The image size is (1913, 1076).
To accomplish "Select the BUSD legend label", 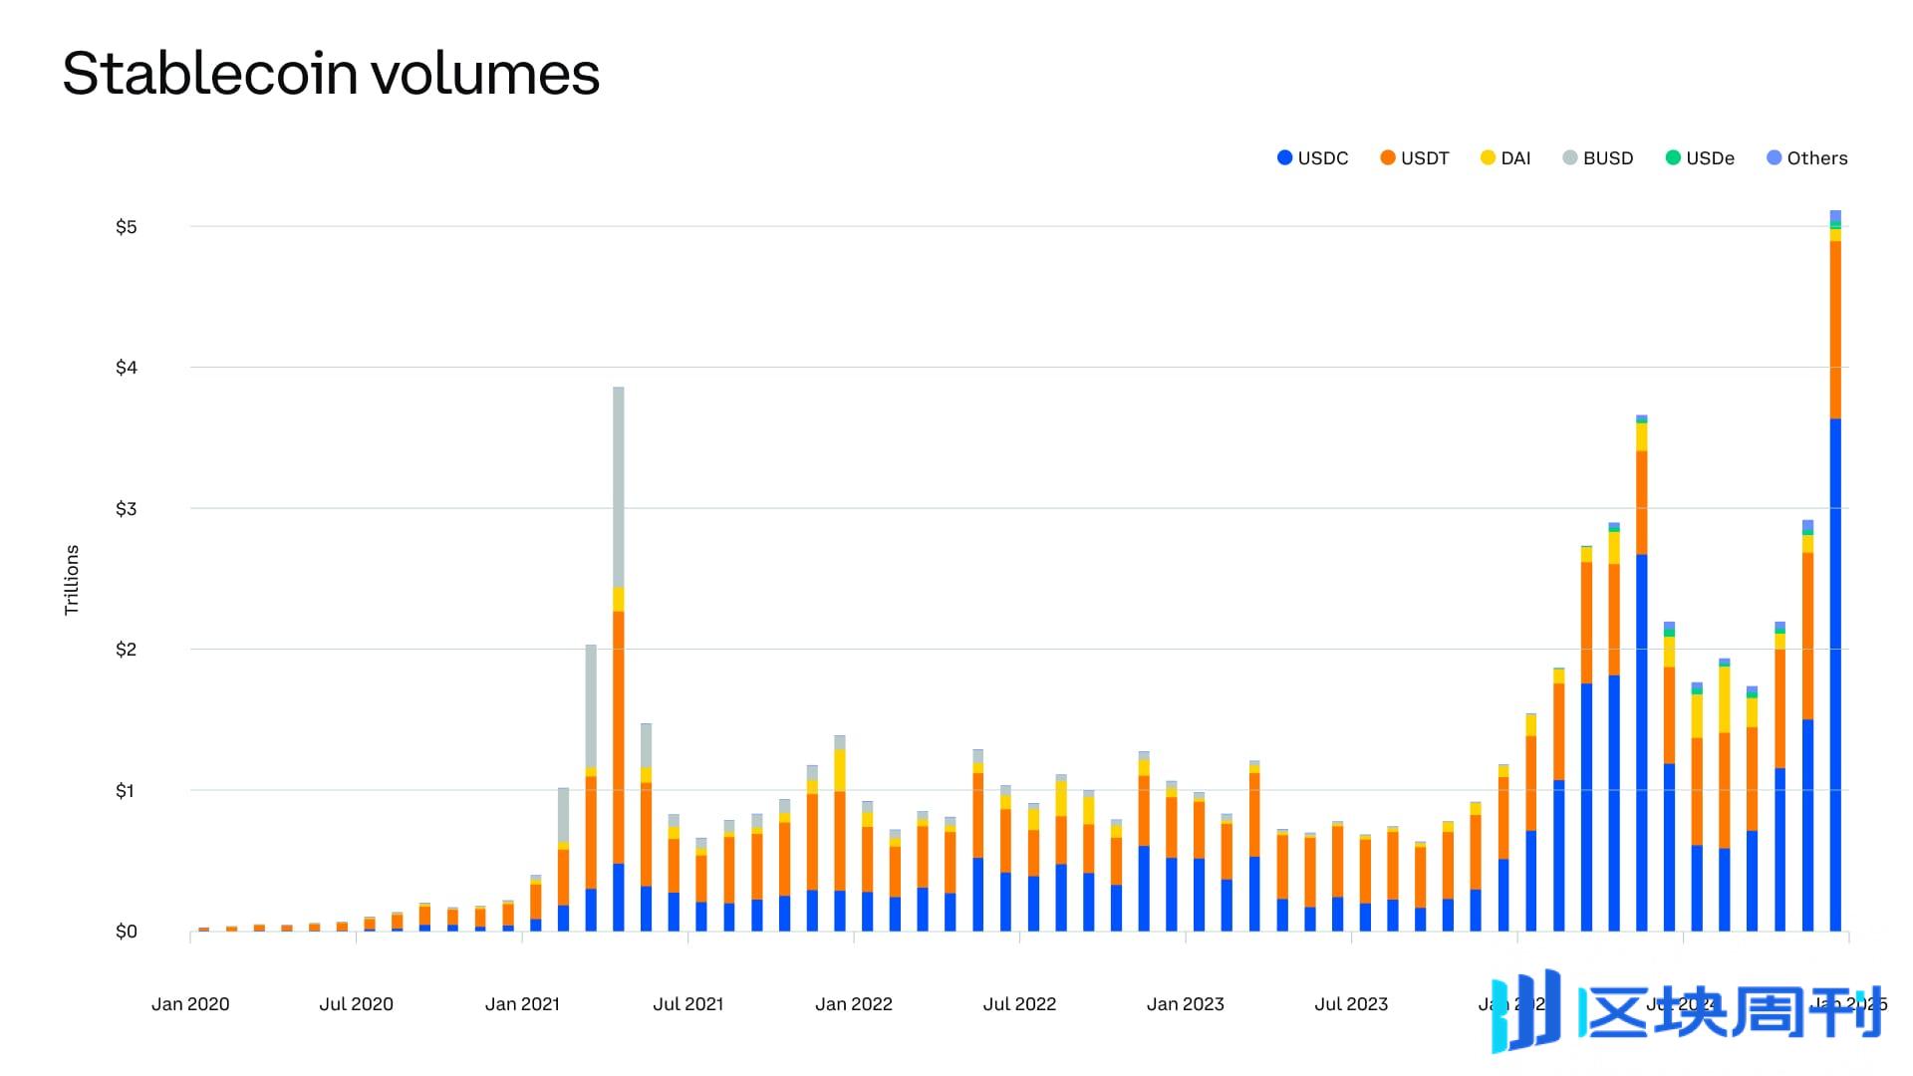I will click(x=1608, y=158).
